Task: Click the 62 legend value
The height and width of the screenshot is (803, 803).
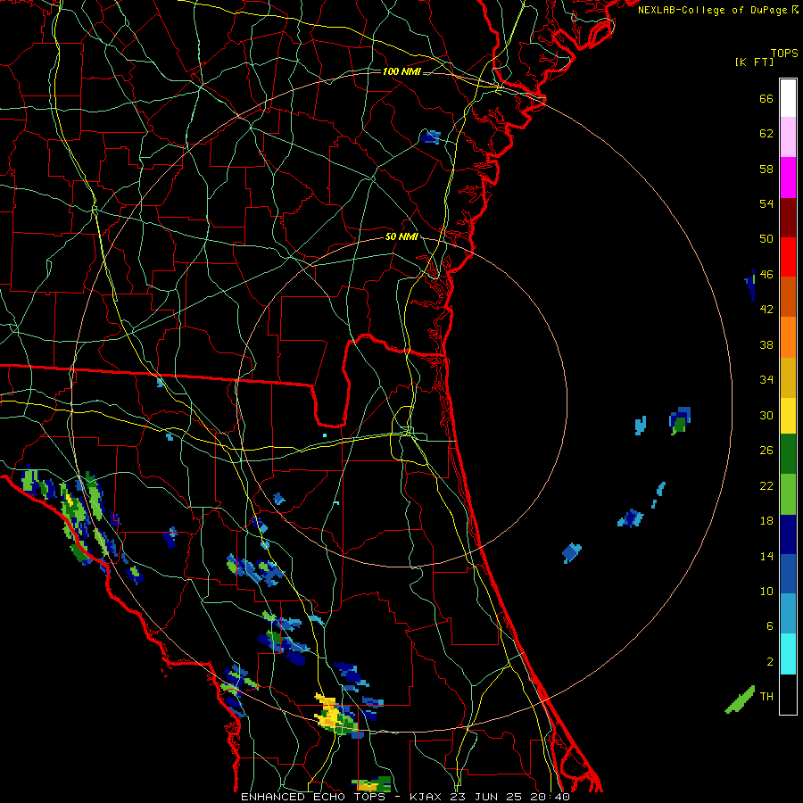Action: coord(766,134)
